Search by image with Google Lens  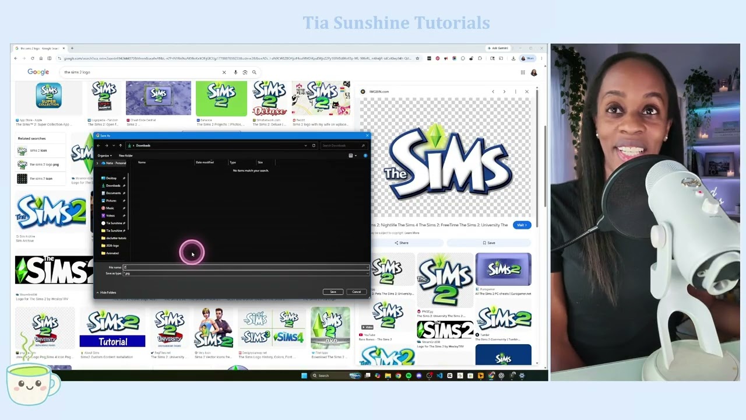pos(245,72)
